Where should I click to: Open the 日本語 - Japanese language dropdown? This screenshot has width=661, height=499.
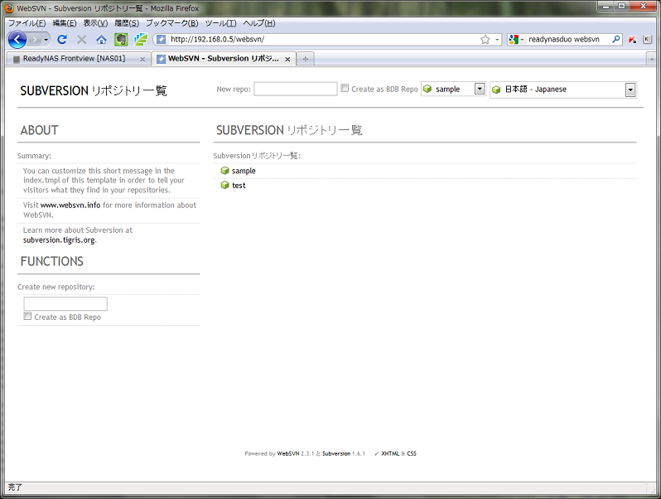coord(563,90)
